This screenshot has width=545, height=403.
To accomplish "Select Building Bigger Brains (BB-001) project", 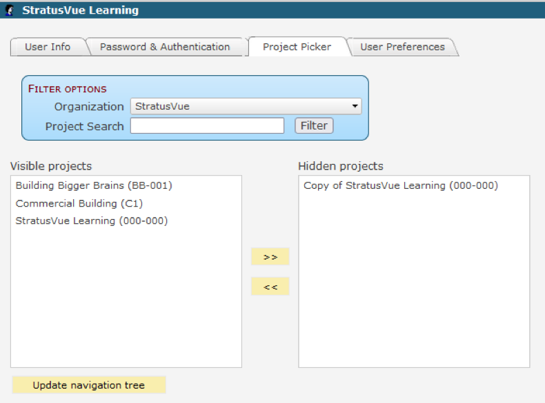I will click(x=94, y=185).
